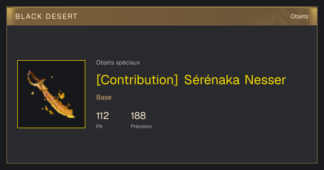Viewport: 324px width, 170px height.
Task: Click the word Sérénaka in the item name
Action: (x=212, y=80)
